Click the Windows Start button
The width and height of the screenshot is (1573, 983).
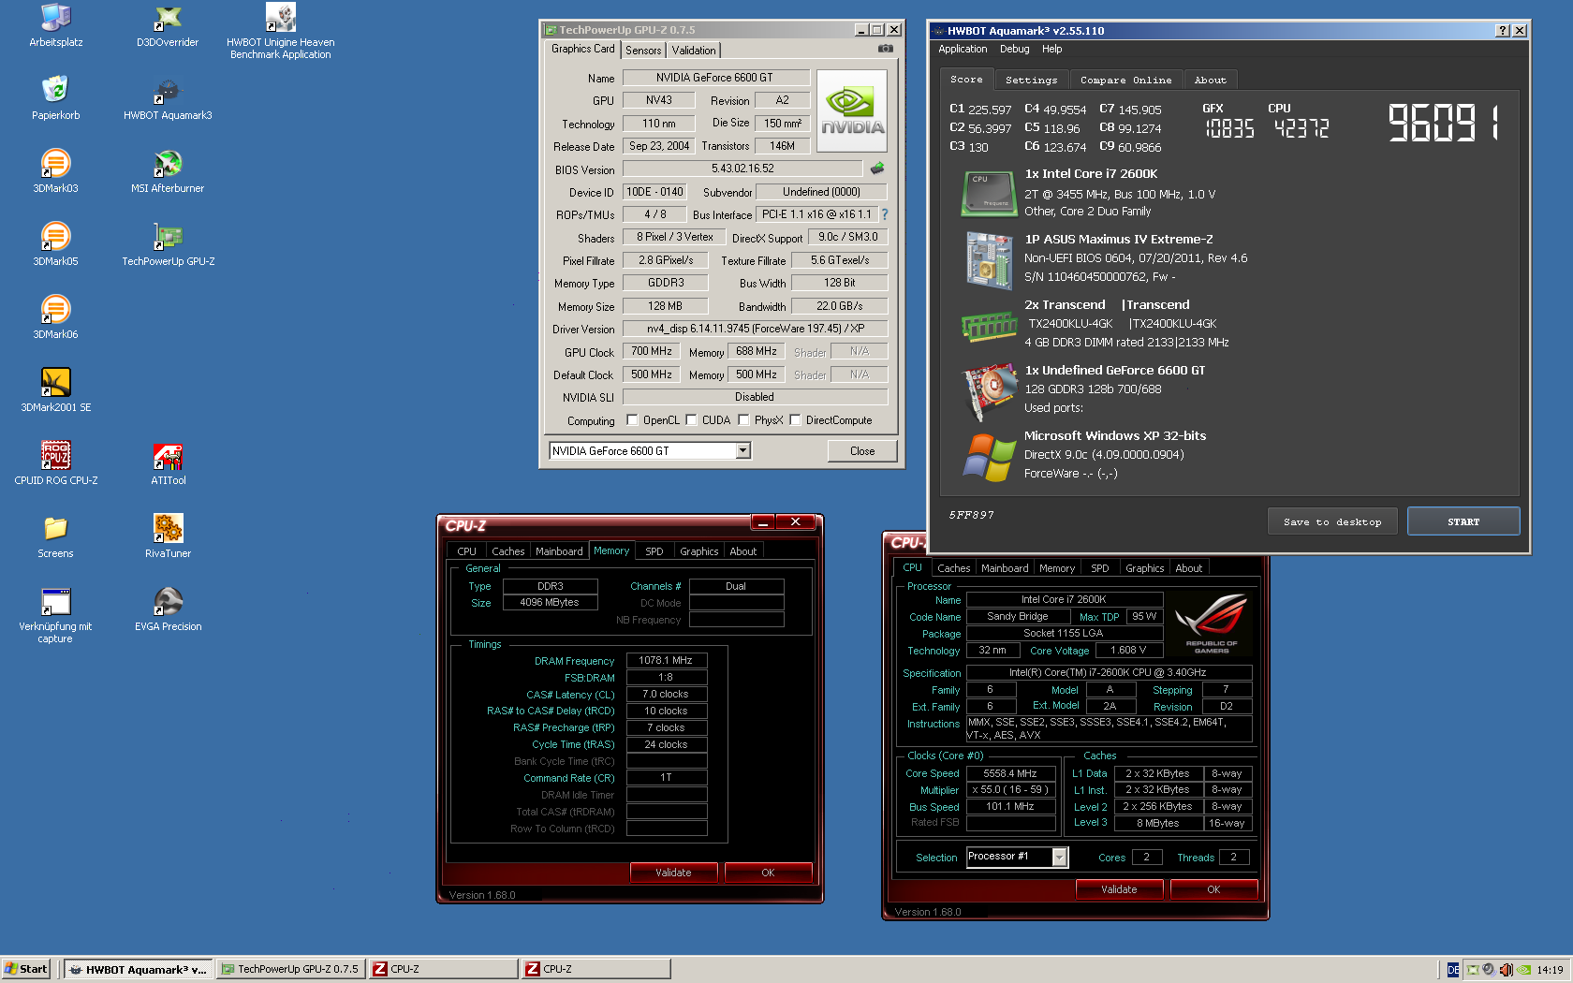pyautogui.click(x=25, y=969)
